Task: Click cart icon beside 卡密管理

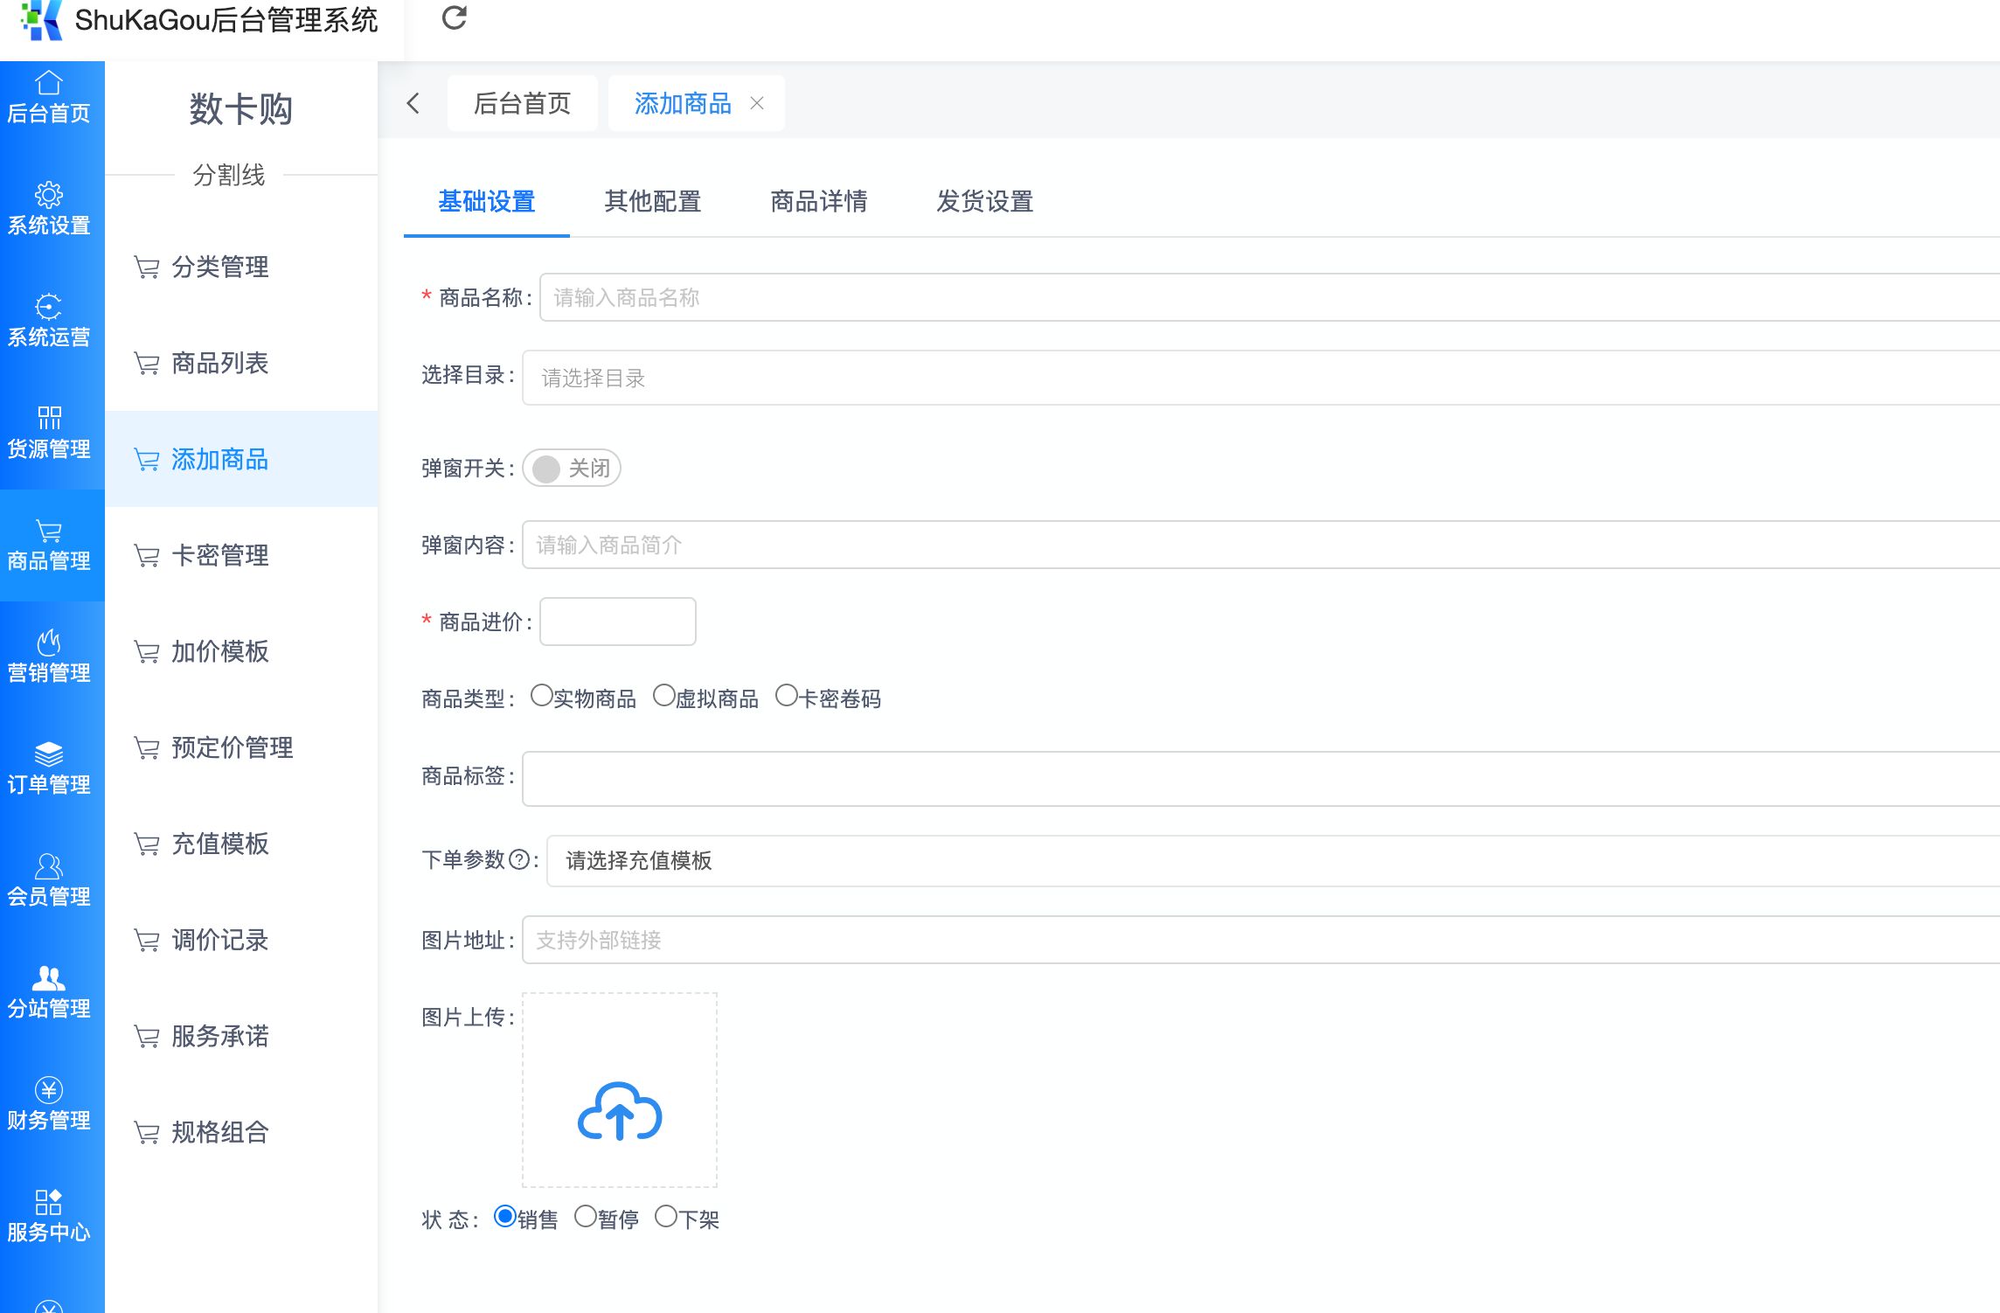Action: tap(146, 555)
